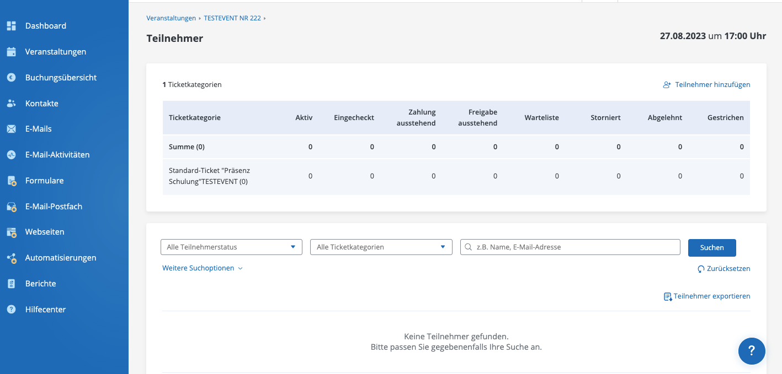Viewport: 782px width, 374px height.
Task: Open the round help question mark button
Action: (752, 351)
